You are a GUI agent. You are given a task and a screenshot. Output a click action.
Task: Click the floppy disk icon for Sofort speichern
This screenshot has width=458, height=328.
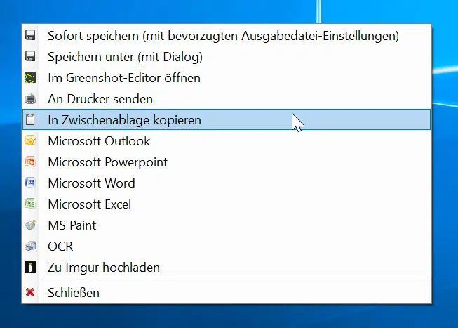pyautogui.click(x=30, y=35)
